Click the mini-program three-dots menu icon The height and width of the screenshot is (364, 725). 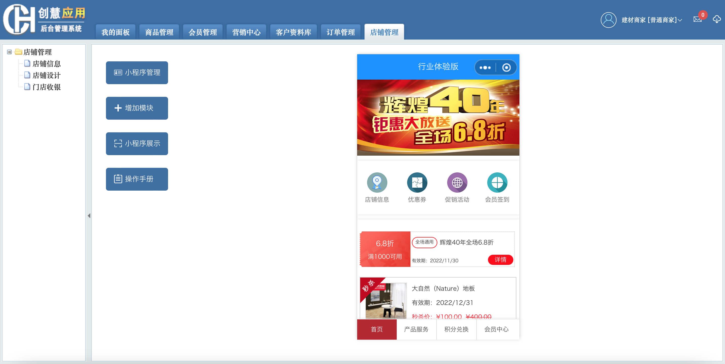click(485, 68)
